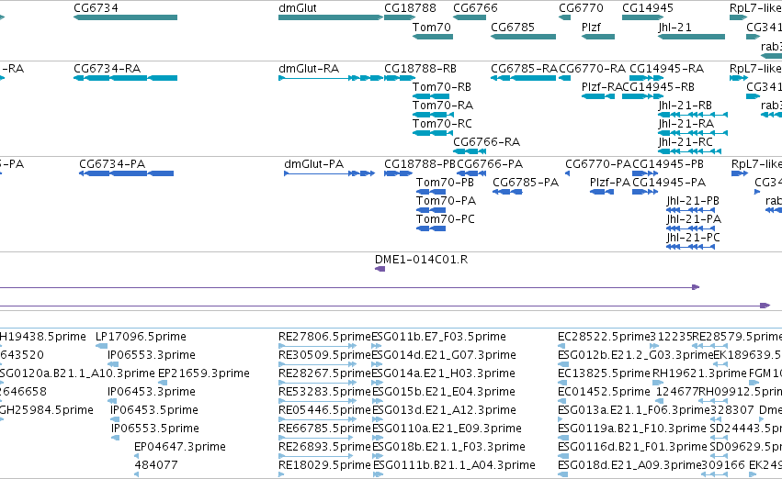Select the dmGlut gene feature

[x=331, y=17]
